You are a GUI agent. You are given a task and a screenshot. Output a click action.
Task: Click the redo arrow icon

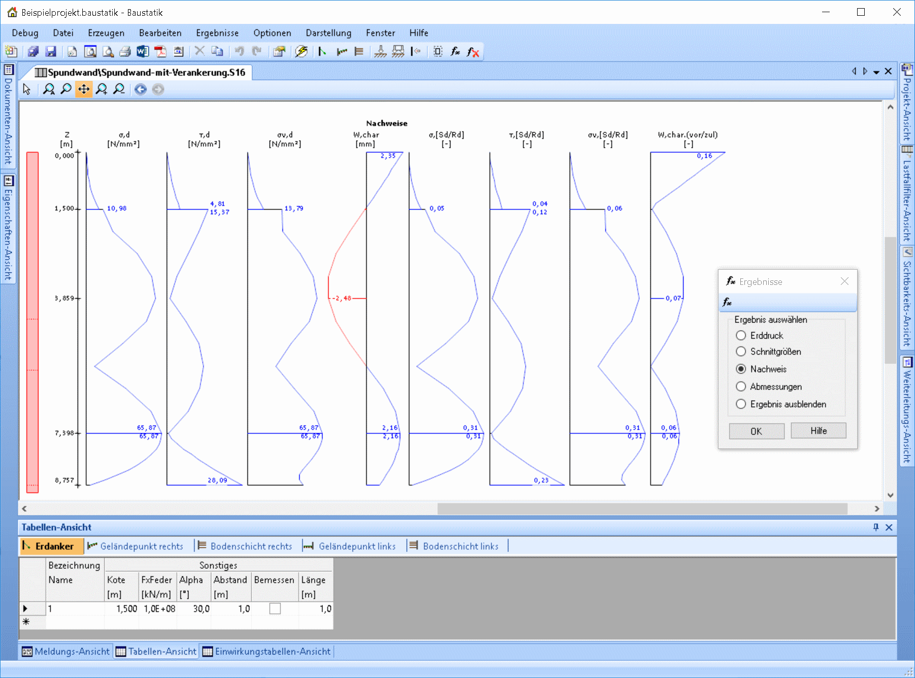coord(257,51)
